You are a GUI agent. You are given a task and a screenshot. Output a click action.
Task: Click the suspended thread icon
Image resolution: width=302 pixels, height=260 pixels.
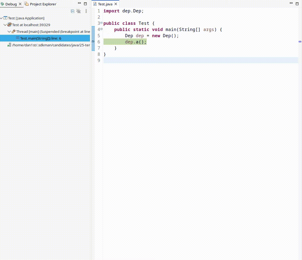point(14,31)
